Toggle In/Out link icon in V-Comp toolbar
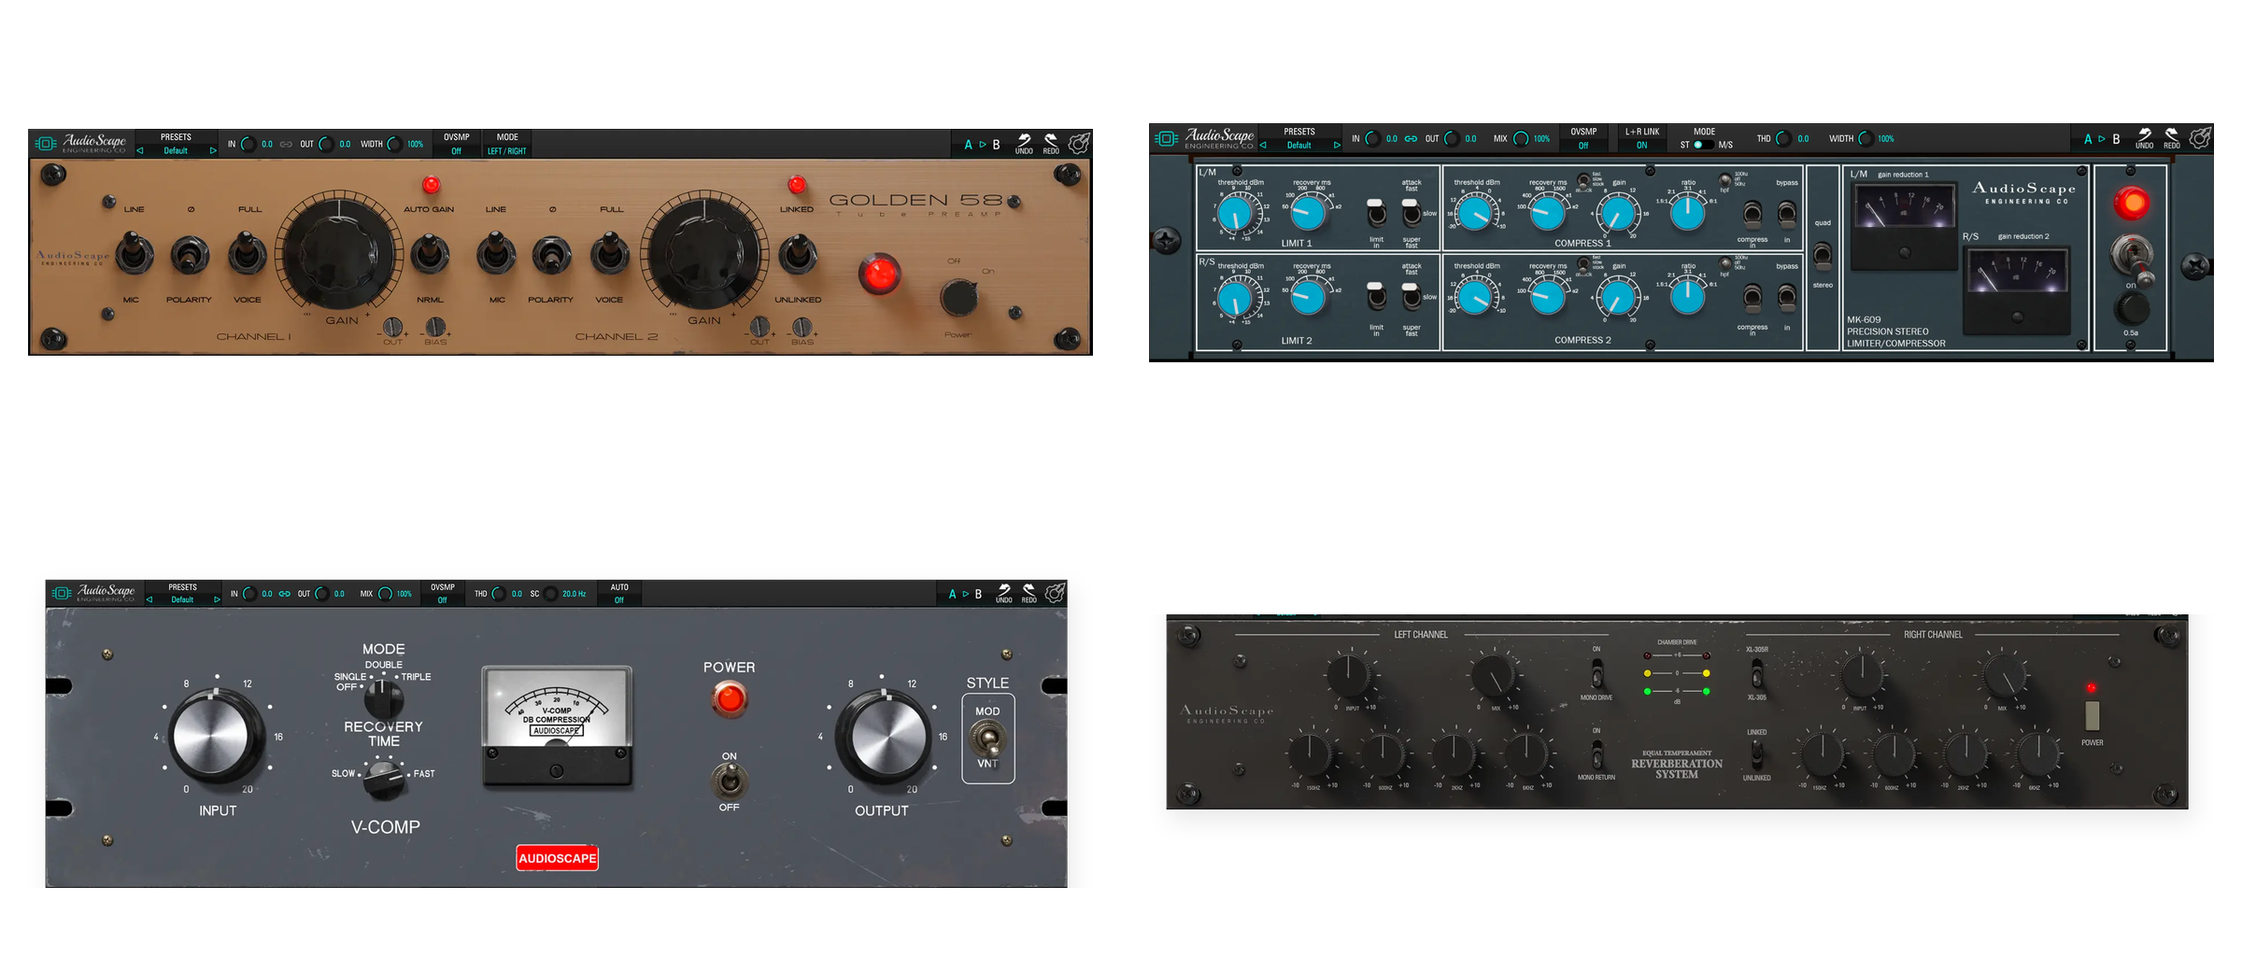This screenshot has width=2242, height=971. pos(284,594)
